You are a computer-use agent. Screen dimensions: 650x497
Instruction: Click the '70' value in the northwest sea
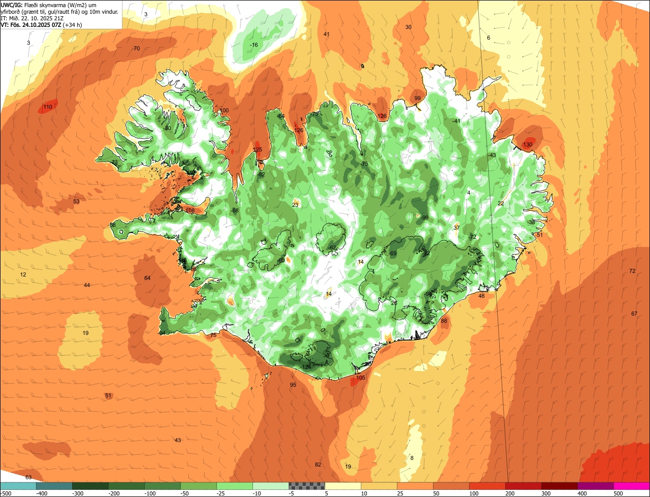(x=136, y=48)
